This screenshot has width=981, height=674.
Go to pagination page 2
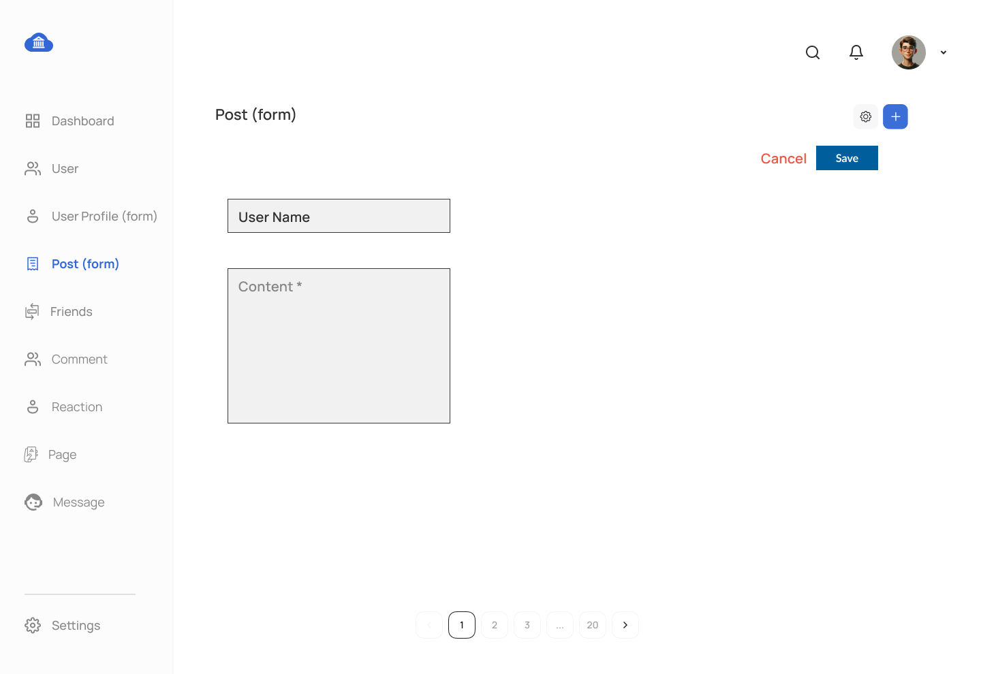[x=495, y=625]
